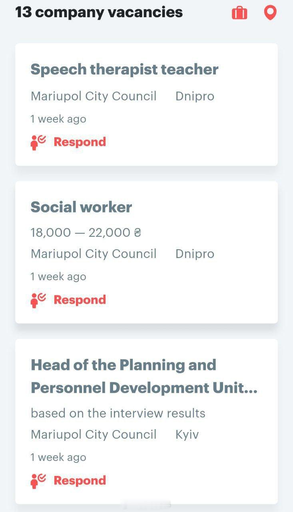This screenshot has width=293, height=512.
Task: Respond to the Social worker vacancy
Action: pos(80,300)
